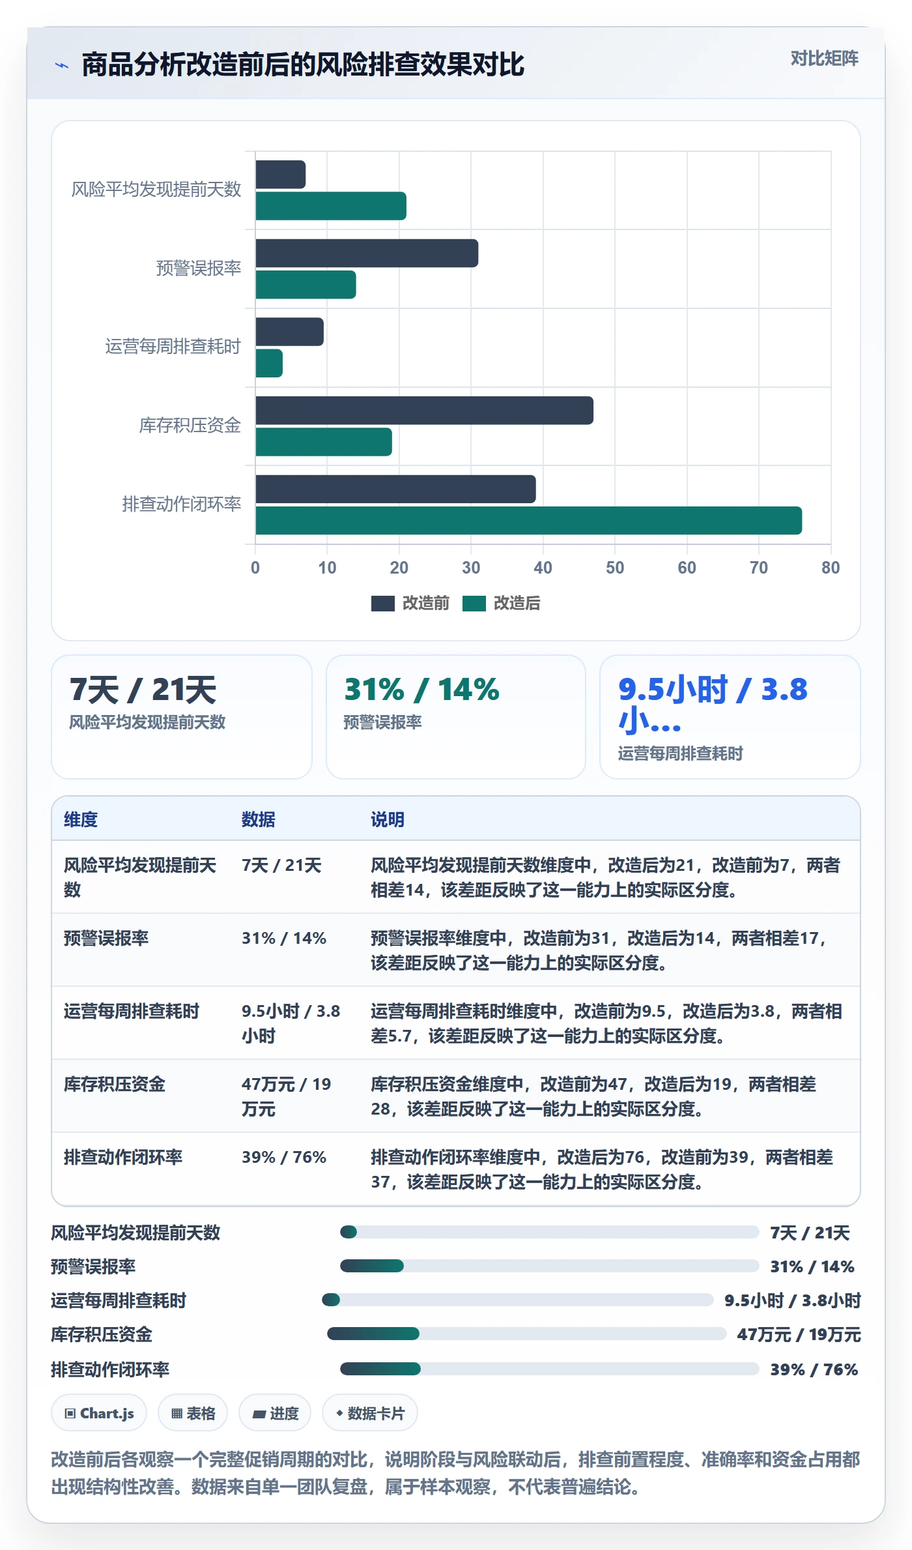Screen dimensions: 912x1550
Task: Select table cell 库存积压资金
Action: point(115,1085)
